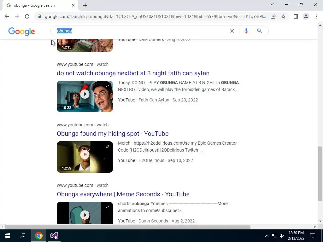Image resolution: width=323 pixels, height=242 pixels.
Task: Click scroll right arrow on horizontal scrollbar
Action: (315, 227)
